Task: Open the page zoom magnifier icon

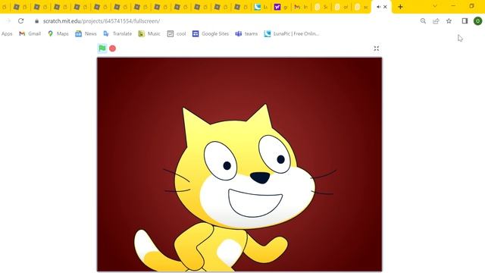Action: pyautogui.click(x=423, y=21)
